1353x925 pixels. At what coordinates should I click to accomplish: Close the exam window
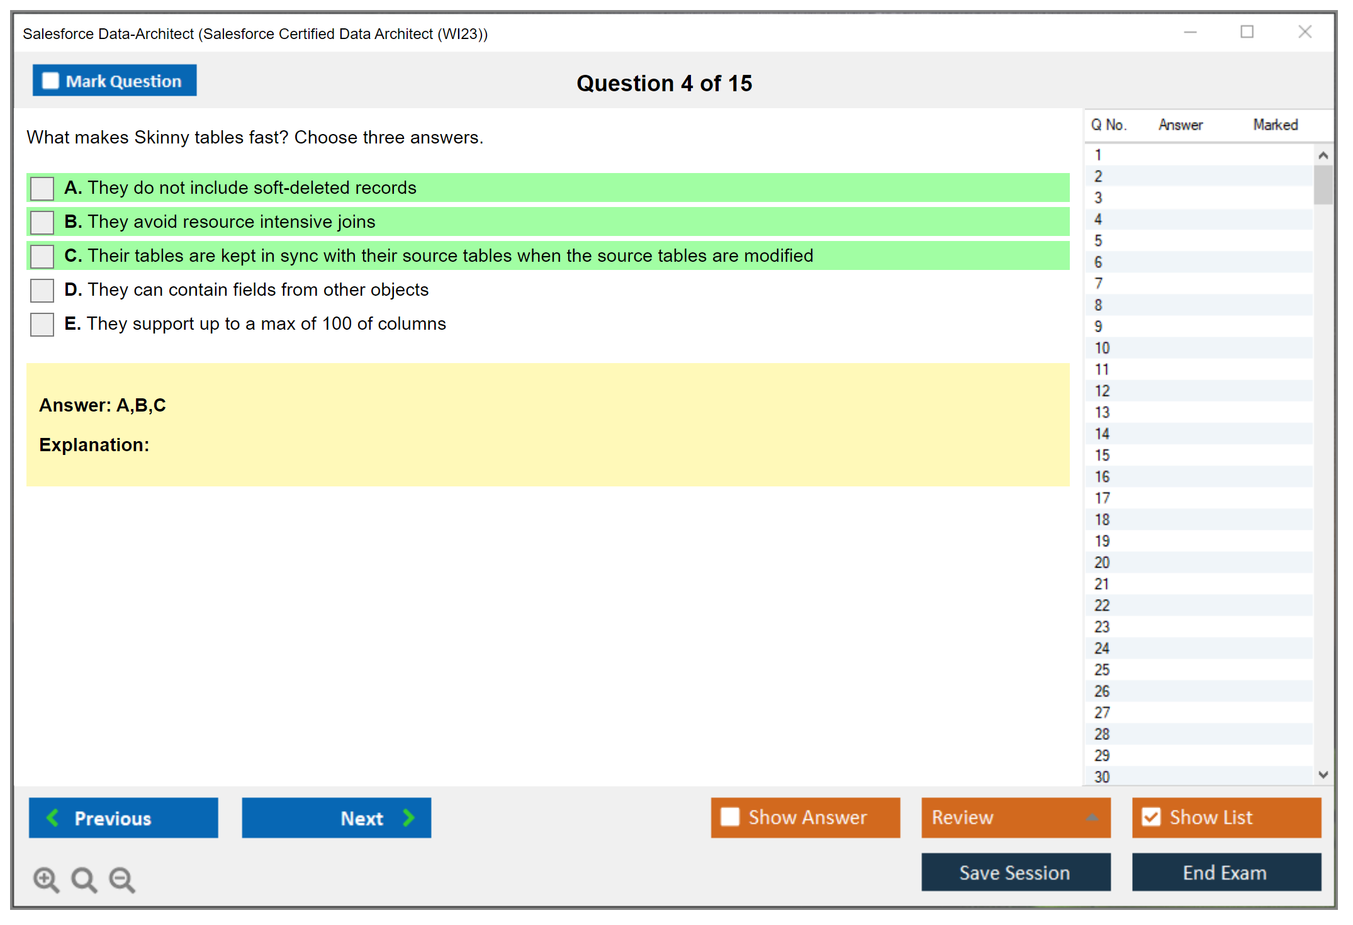pos(1305,32)
